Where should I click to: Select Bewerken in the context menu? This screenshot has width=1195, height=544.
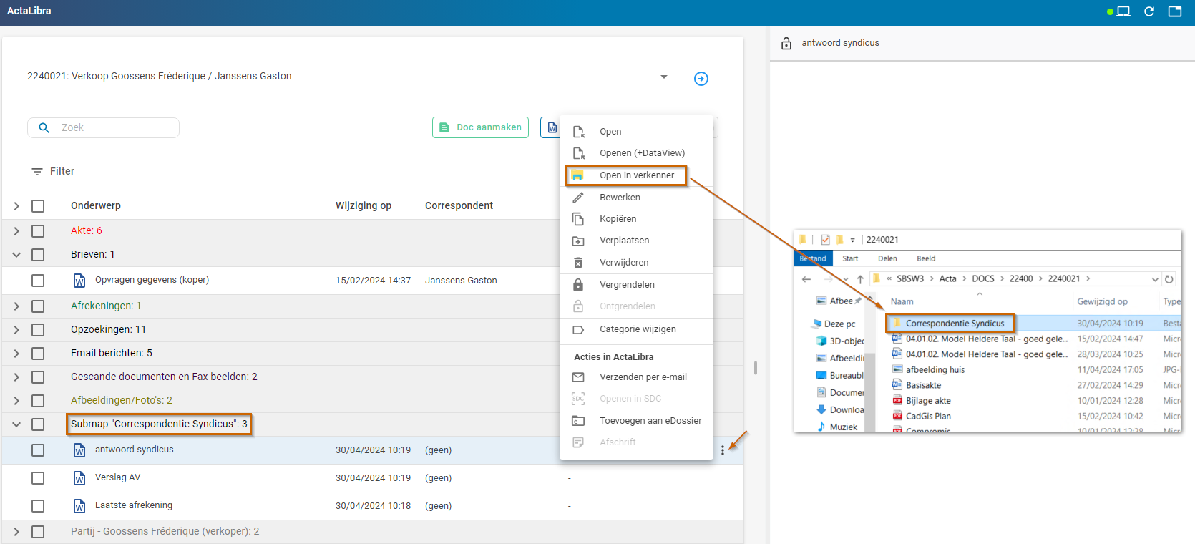coord(636,198)
